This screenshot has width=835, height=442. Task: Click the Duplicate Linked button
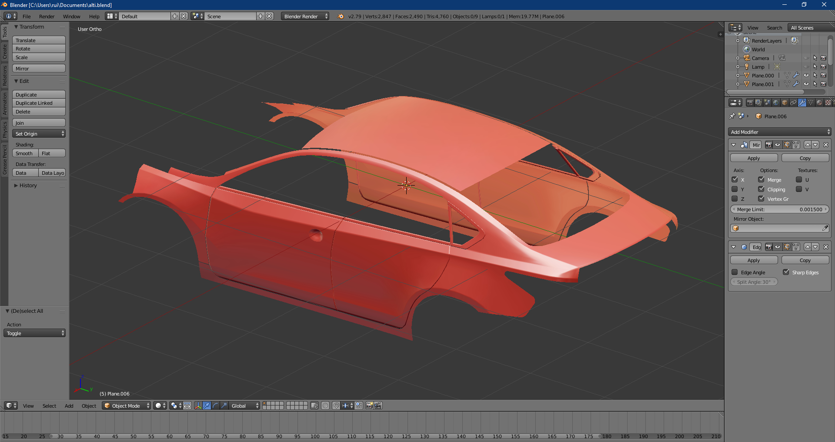[x=39, y=103]
